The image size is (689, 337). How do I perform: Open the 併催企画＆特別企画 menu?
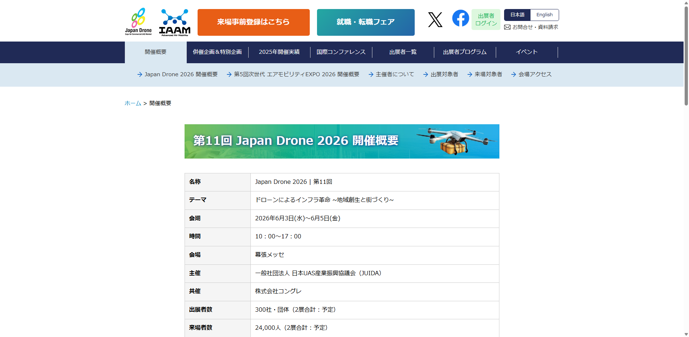tap(217, 52)
